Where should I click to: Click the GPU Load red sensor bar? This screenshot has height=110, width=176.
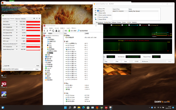tap(33, 41)
